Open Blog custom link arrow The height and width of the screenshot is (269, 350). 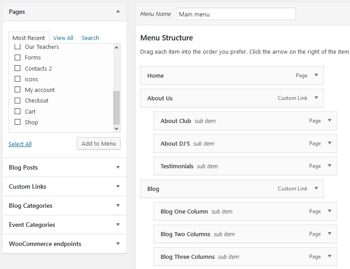(x=316, y=188)
